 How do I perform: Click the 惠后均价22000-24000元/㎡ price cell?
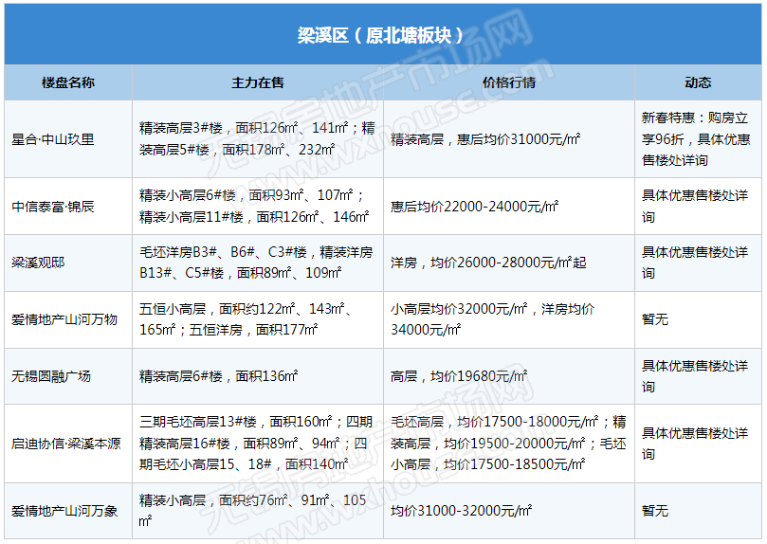pyautogui.click(x=474, y=206)
